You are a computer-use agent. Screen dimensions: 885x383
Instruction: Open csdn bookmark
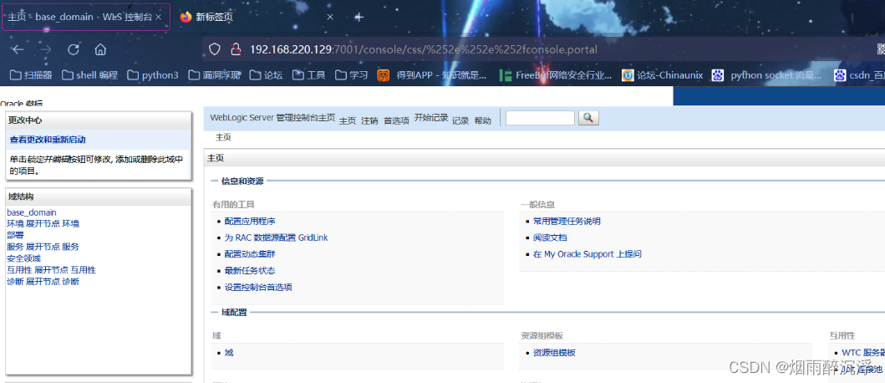coord(860,75)
